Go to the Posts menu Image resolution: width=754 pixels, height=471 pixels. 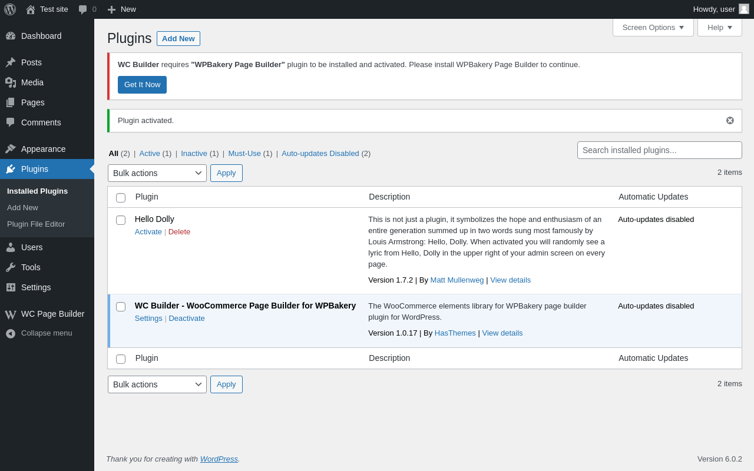(31, 62)
